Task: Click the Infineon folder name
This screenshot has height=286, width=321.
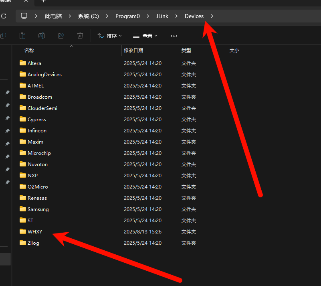Action: point(37,131)
